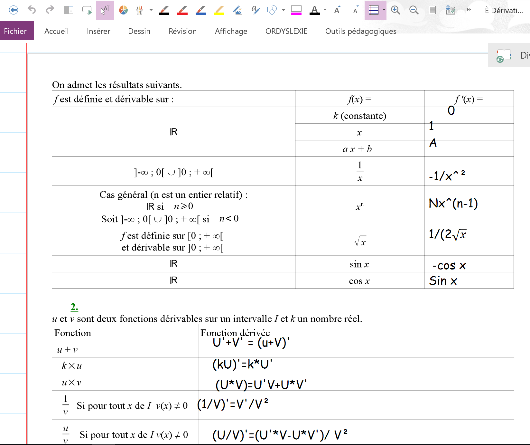Toggle the ruled lines page background
This screenshot has width=530, height=445.
pos(373,10)
